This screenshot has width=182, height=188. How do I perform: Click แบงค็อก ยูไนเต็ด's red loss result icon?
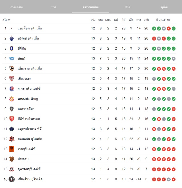tap(169, 28)
